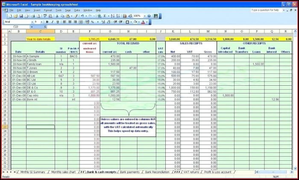This screenshot has width=299, height=180.
Task: Click the vertical scrollbar down arrow
Action: pyautogui.click(x=295, y=168)
